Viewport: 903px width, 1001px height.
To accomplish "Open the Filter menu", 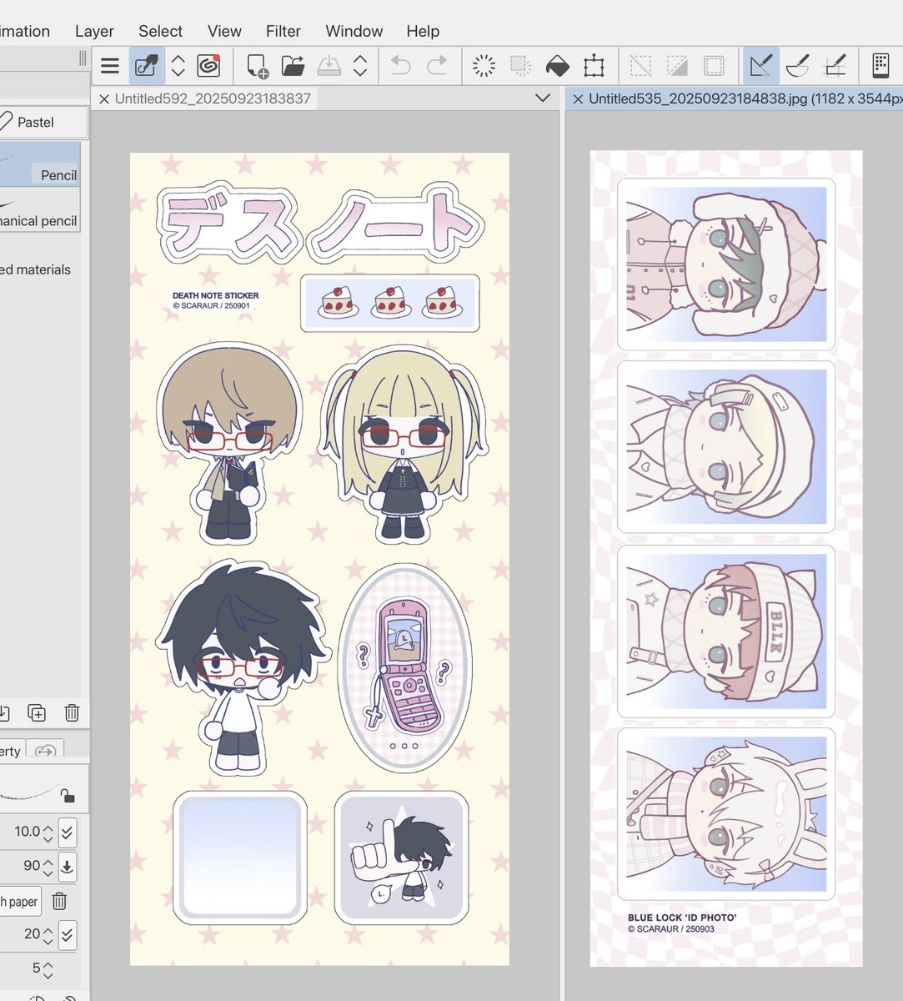I will [283, 31].
